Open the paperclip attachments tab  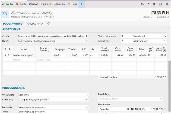pyautogui.click(x=48, y=24)
